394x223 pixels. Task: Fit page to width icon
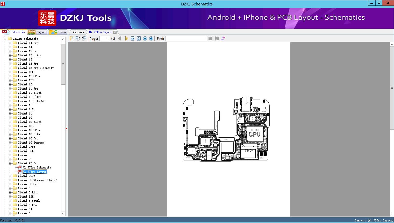pos(133,38)
